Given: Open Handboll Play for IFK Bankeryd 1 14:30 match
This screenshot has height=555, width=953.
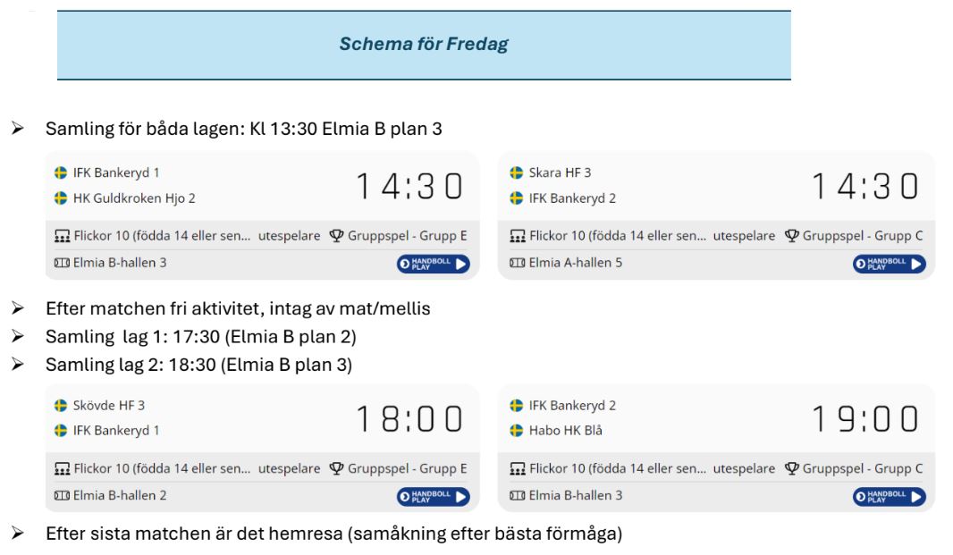Looking at the screenshot, I should [x=434, y=264].
